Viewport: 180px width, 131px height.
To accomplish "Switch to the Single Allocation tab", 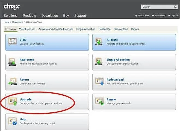I will coord(86,29).
